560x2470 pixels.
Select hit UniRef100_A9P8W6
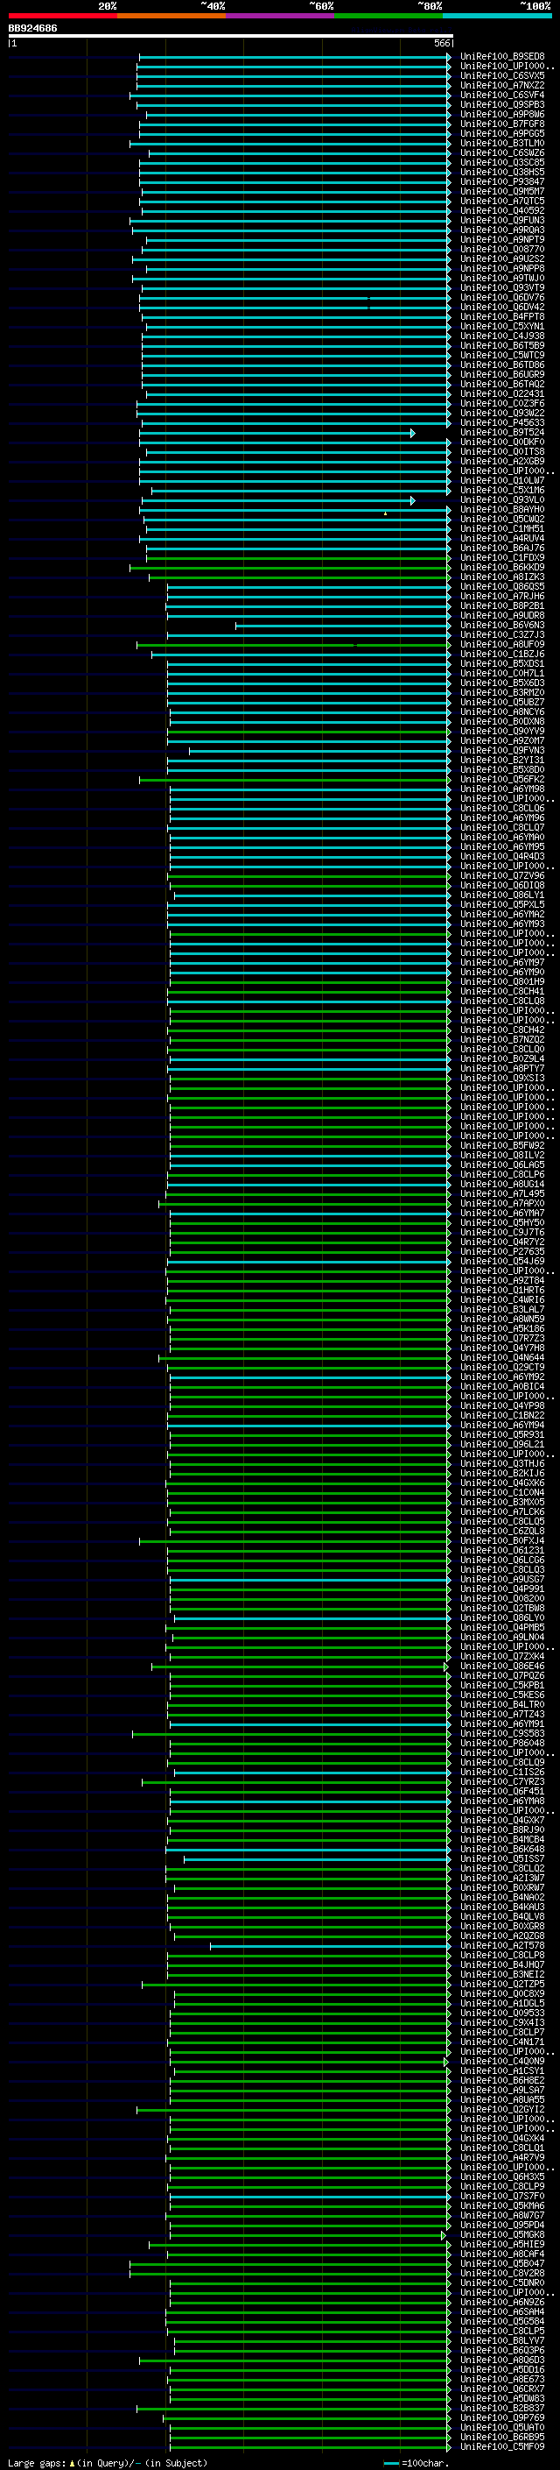pos(502,114)
